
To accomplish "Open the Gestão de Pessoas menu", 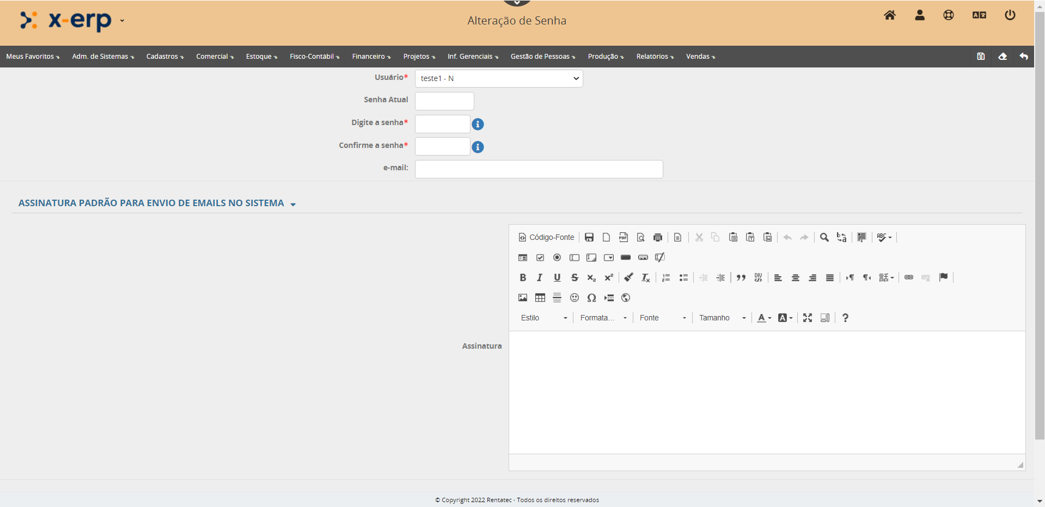I will [x=542, y=57].
